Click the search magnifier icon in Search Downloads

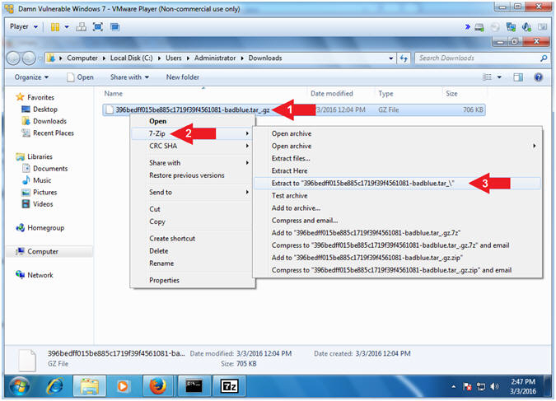pos(544,58)
